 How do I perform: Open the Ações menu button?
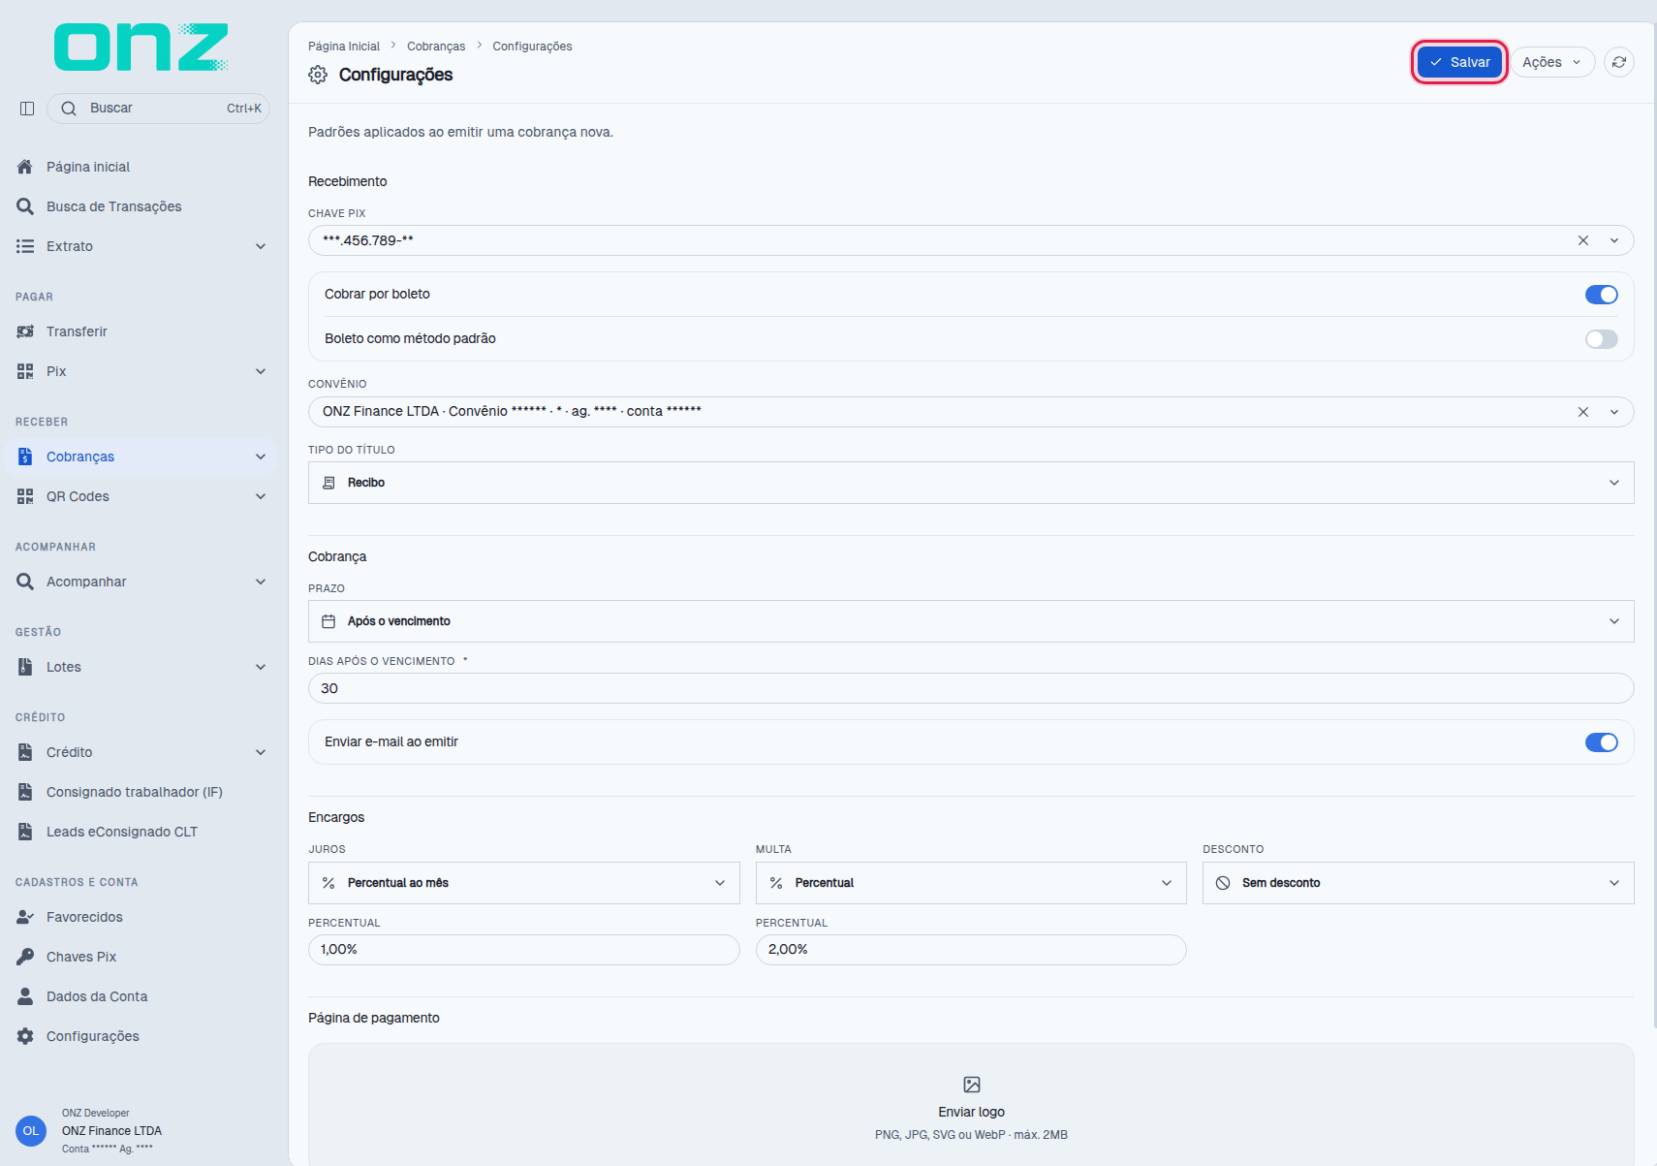pyautogui.click(x=1552, y=62)
